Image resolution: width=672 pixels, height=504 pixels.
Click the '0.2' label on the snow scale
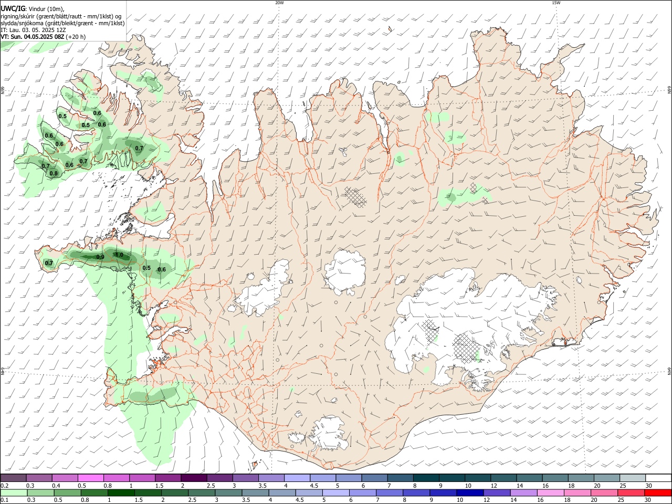tap(4, 486)
